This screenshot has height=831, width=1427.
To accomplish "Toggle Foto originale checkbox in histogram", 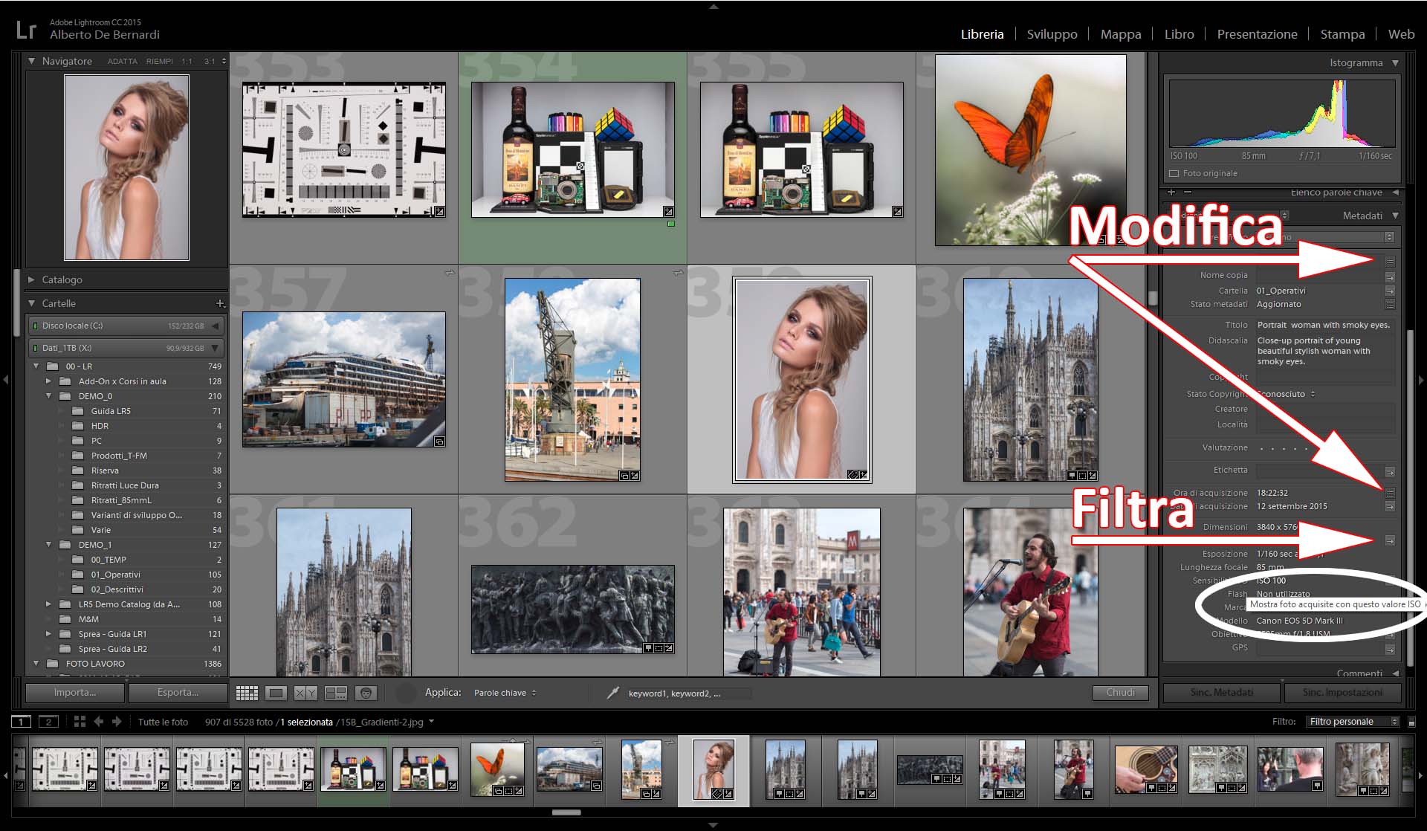I will click(x=1174, y=173).
